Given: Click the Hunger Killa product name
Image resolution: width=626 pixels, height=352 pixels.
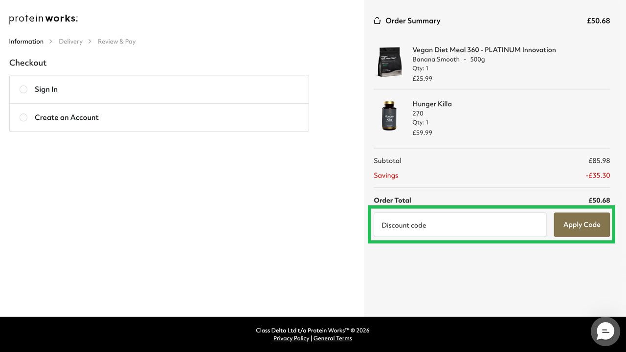Looking at the screenshot, I should point(432,104).
